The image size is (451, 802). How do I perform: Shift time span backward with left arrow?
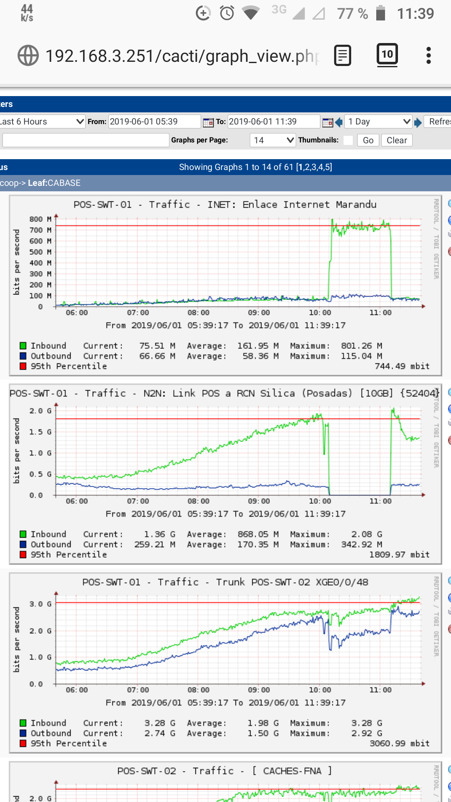coord(339,122)
